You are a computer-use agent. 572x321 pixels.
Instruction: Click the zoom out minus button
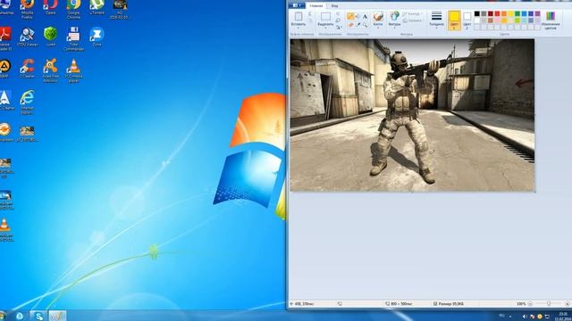click(530, 303)
